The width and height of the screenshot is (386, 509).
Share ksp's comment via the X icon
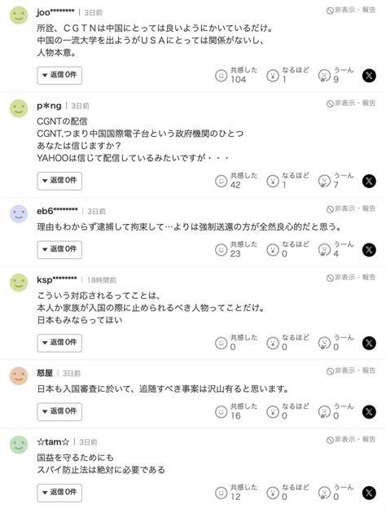pos(369,343)
